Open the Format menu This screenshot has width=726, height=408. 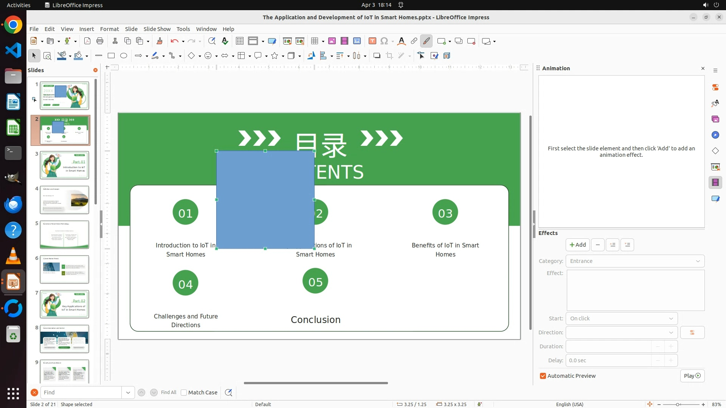point(109,29)
